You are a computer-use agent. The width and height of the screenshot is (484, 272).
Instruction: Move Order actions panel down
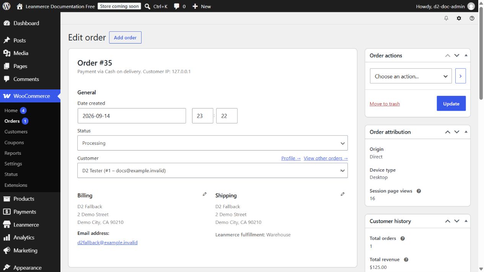pos(456,55)
